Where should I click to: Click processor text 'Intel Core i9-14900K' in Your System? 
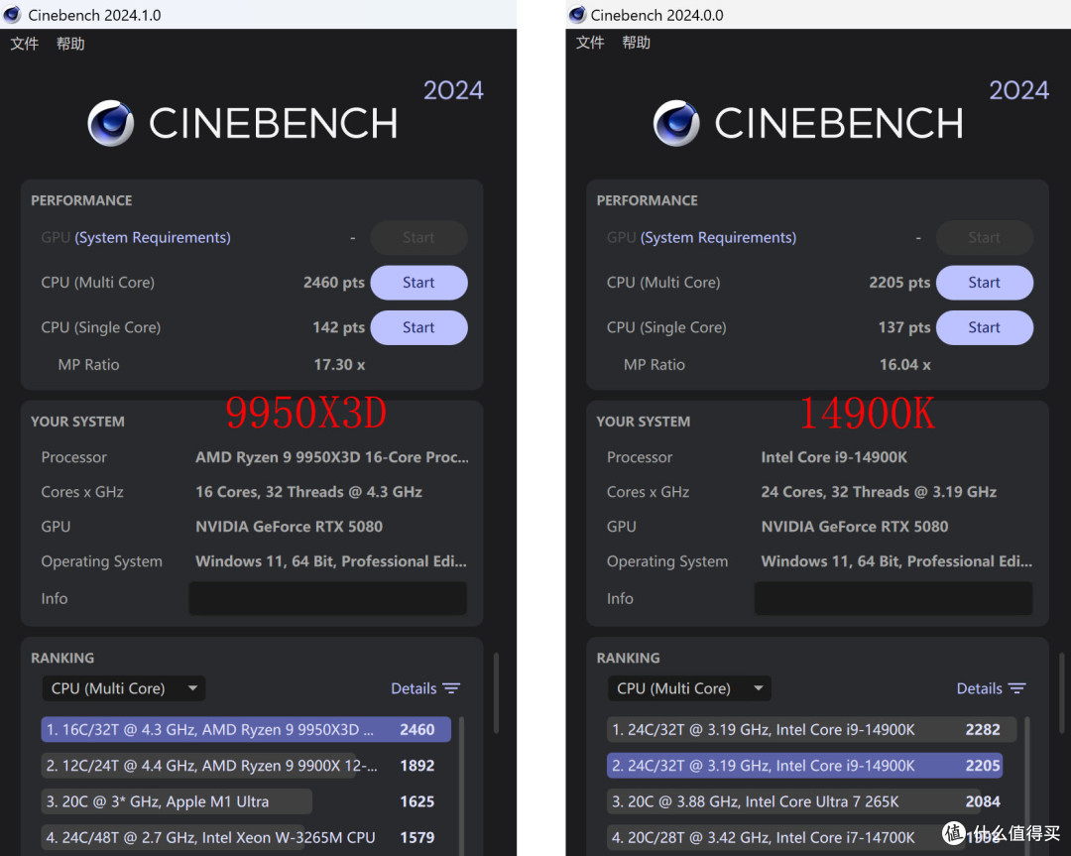tap(834, 457)
